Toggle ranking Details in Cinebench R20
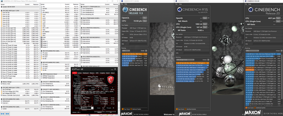This screenshot has width=283, height=116. click(282, 51)
